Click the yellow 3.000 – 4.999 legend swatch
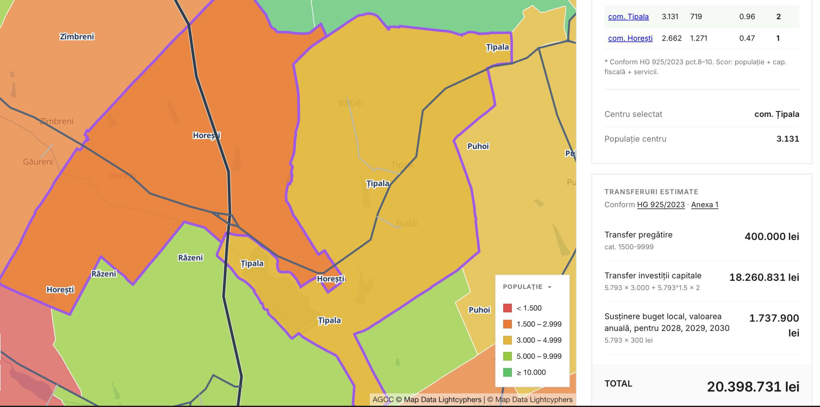820x407 pixels. click(507, 340)
